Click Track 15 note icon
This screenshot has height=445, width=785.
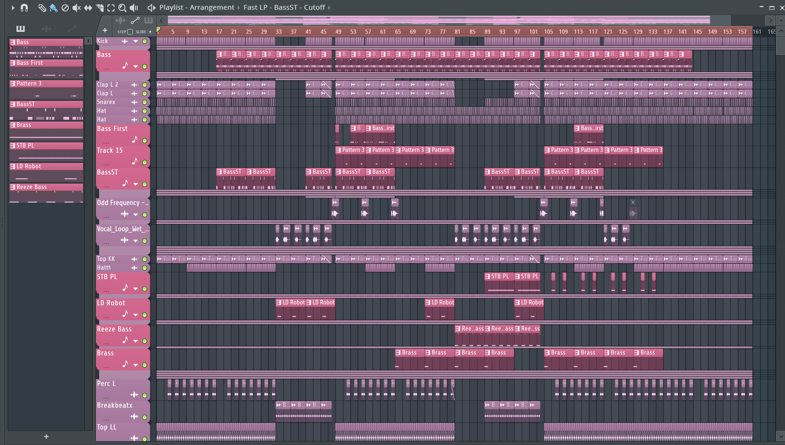(135, 161)
